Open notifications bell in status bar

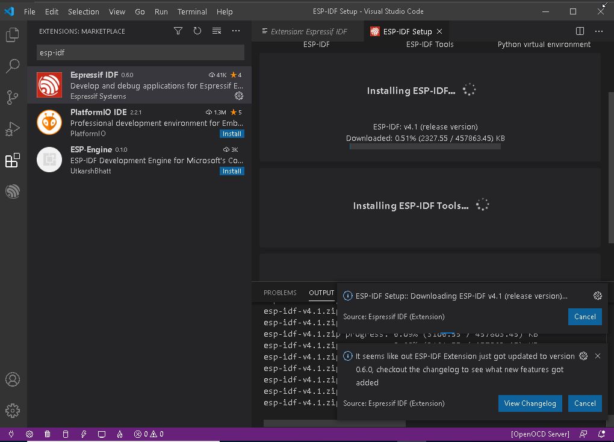[x=601, y=434]
